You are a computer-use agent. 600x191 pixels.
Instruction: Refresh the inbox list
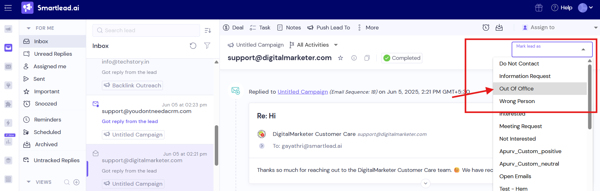click(193, 46)
